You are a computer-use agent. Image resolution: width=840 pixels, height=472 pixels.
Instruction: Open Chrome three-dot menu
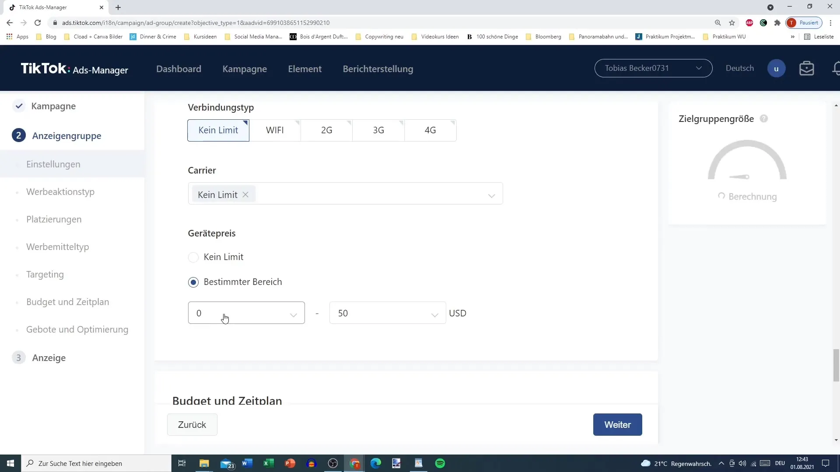click(831, 23)
